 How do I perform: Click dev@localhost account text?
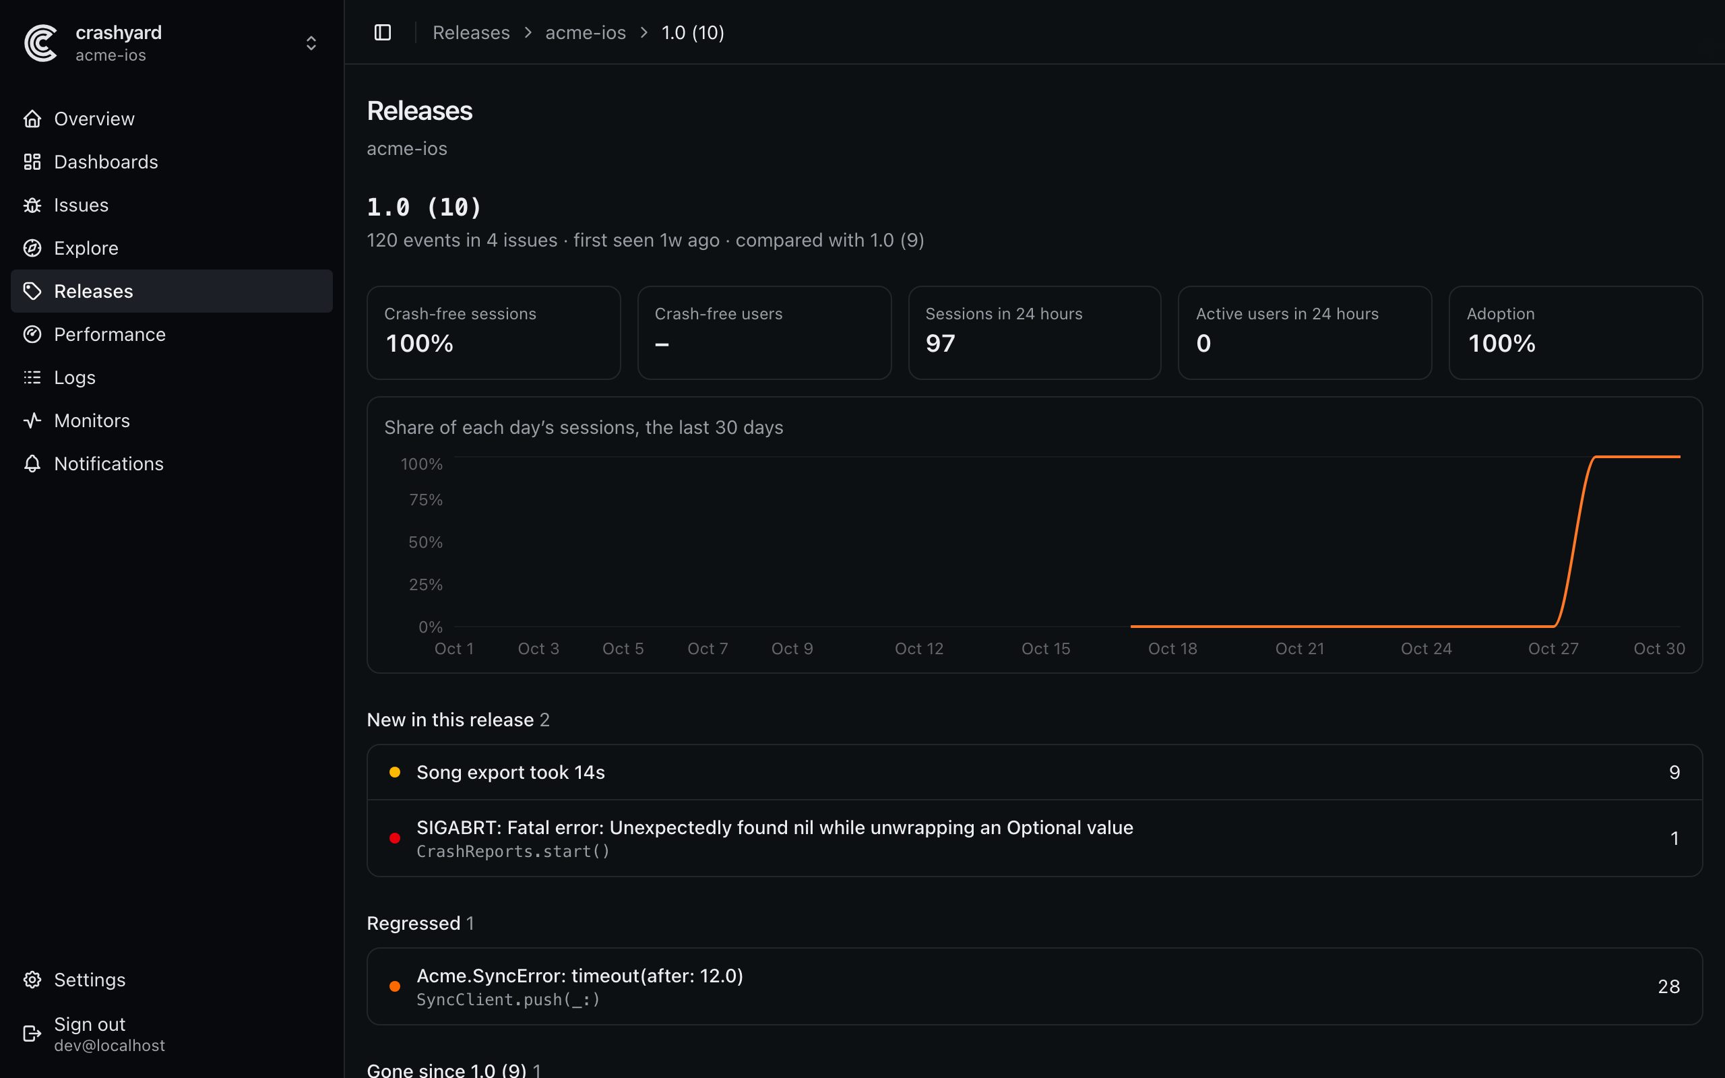[x=110, y=1045]
